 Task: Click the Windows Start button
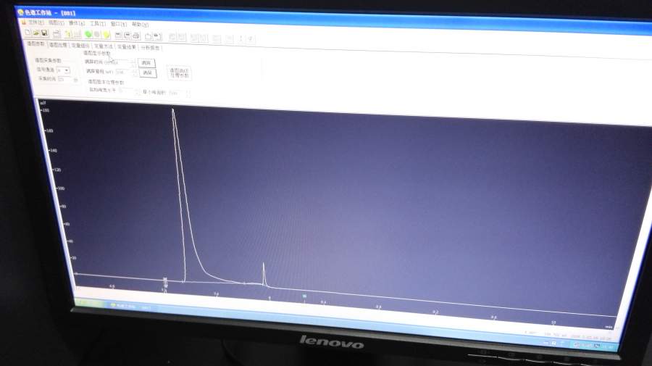[x=90, y=303]
